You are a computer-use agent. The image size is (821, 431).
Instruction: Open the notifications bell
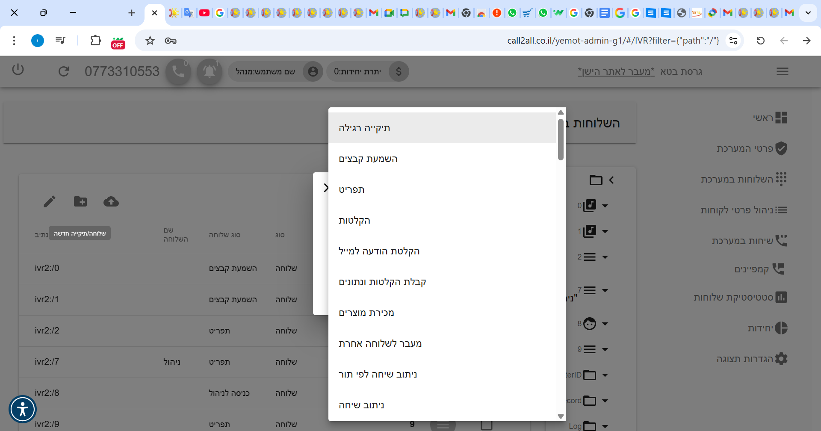pos(209,71)
